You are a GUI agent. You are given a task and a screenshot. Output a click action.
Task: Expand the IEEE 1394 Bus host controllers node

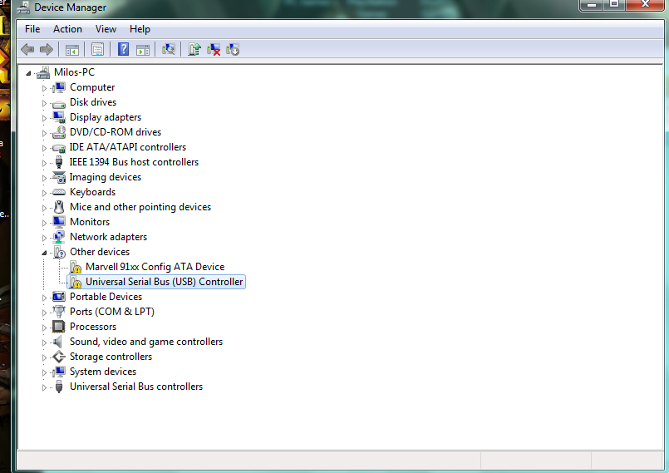tap(44, 163)
